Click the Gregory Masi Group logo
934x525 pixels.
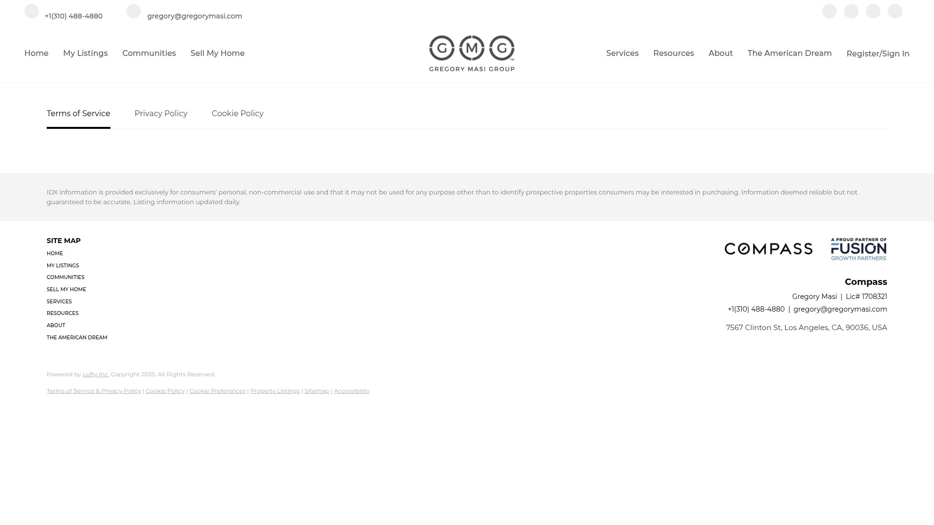472,53
